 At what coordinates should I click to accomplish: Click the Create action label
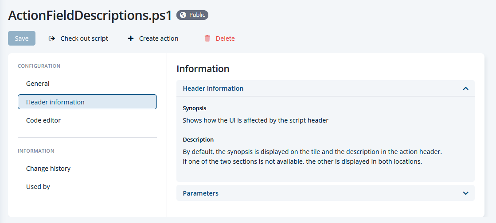click(x=159, y=38)
